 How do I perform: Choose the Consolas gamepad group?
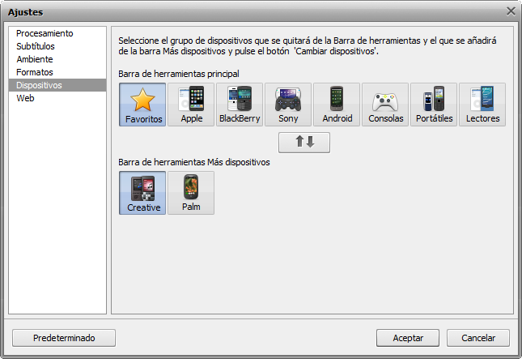pyautogui.click(x=385, y=105)
